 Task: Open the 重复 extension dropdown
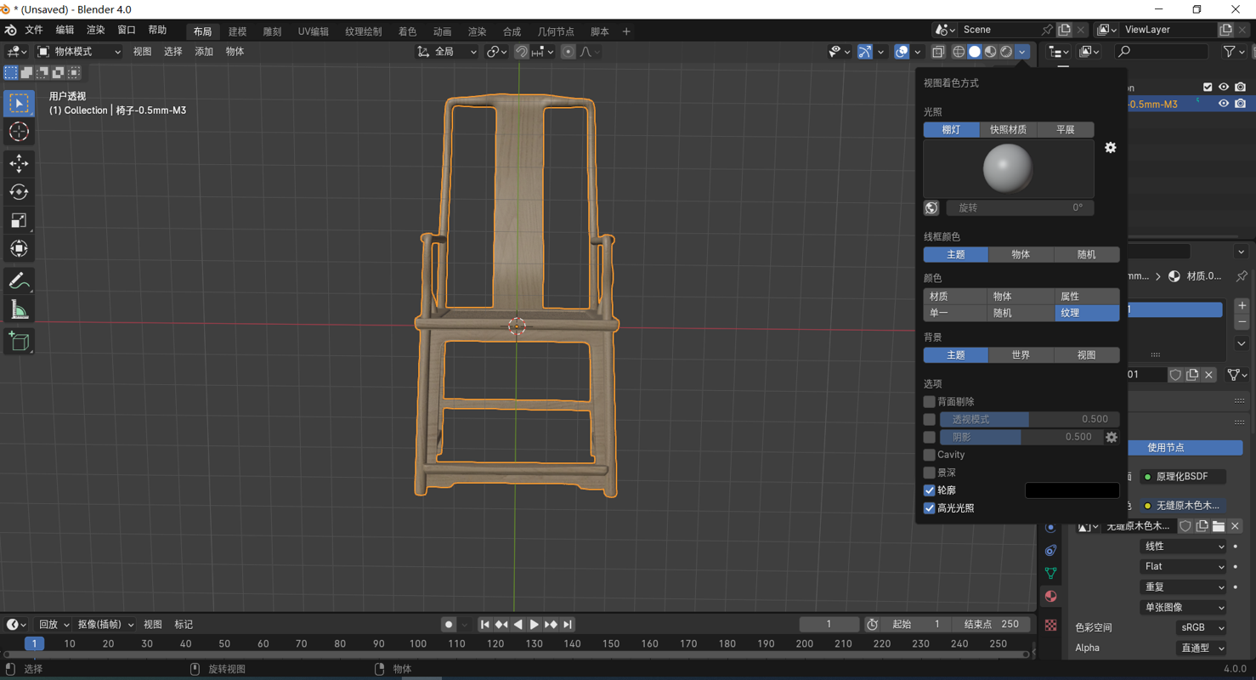[1183, 587]
